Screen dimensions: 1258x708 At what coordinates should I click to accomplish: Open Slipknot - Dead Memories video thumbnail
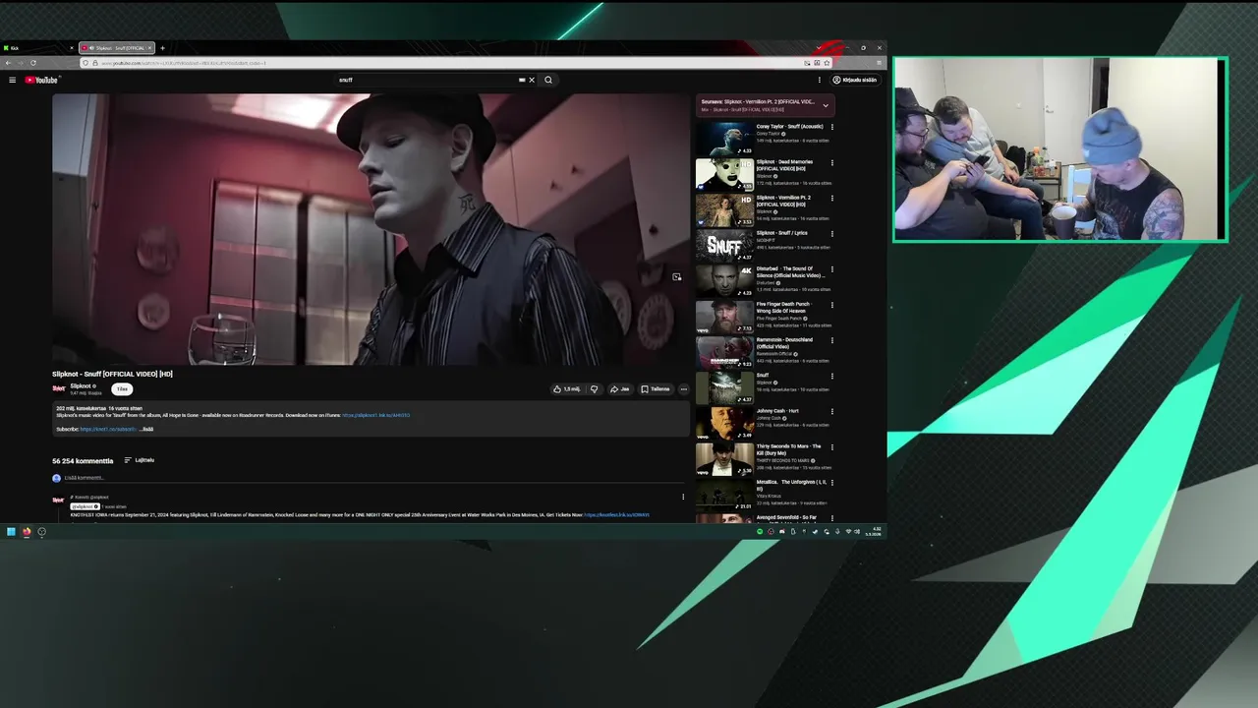724,173
